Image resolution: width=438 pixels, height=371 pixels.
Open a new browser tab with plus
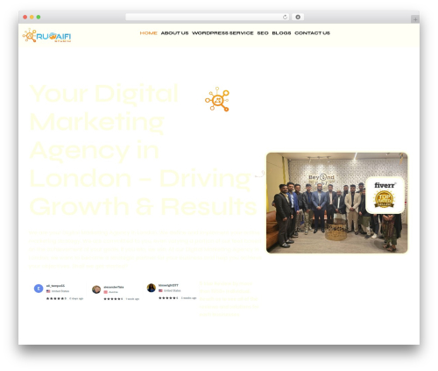[415, 19]
